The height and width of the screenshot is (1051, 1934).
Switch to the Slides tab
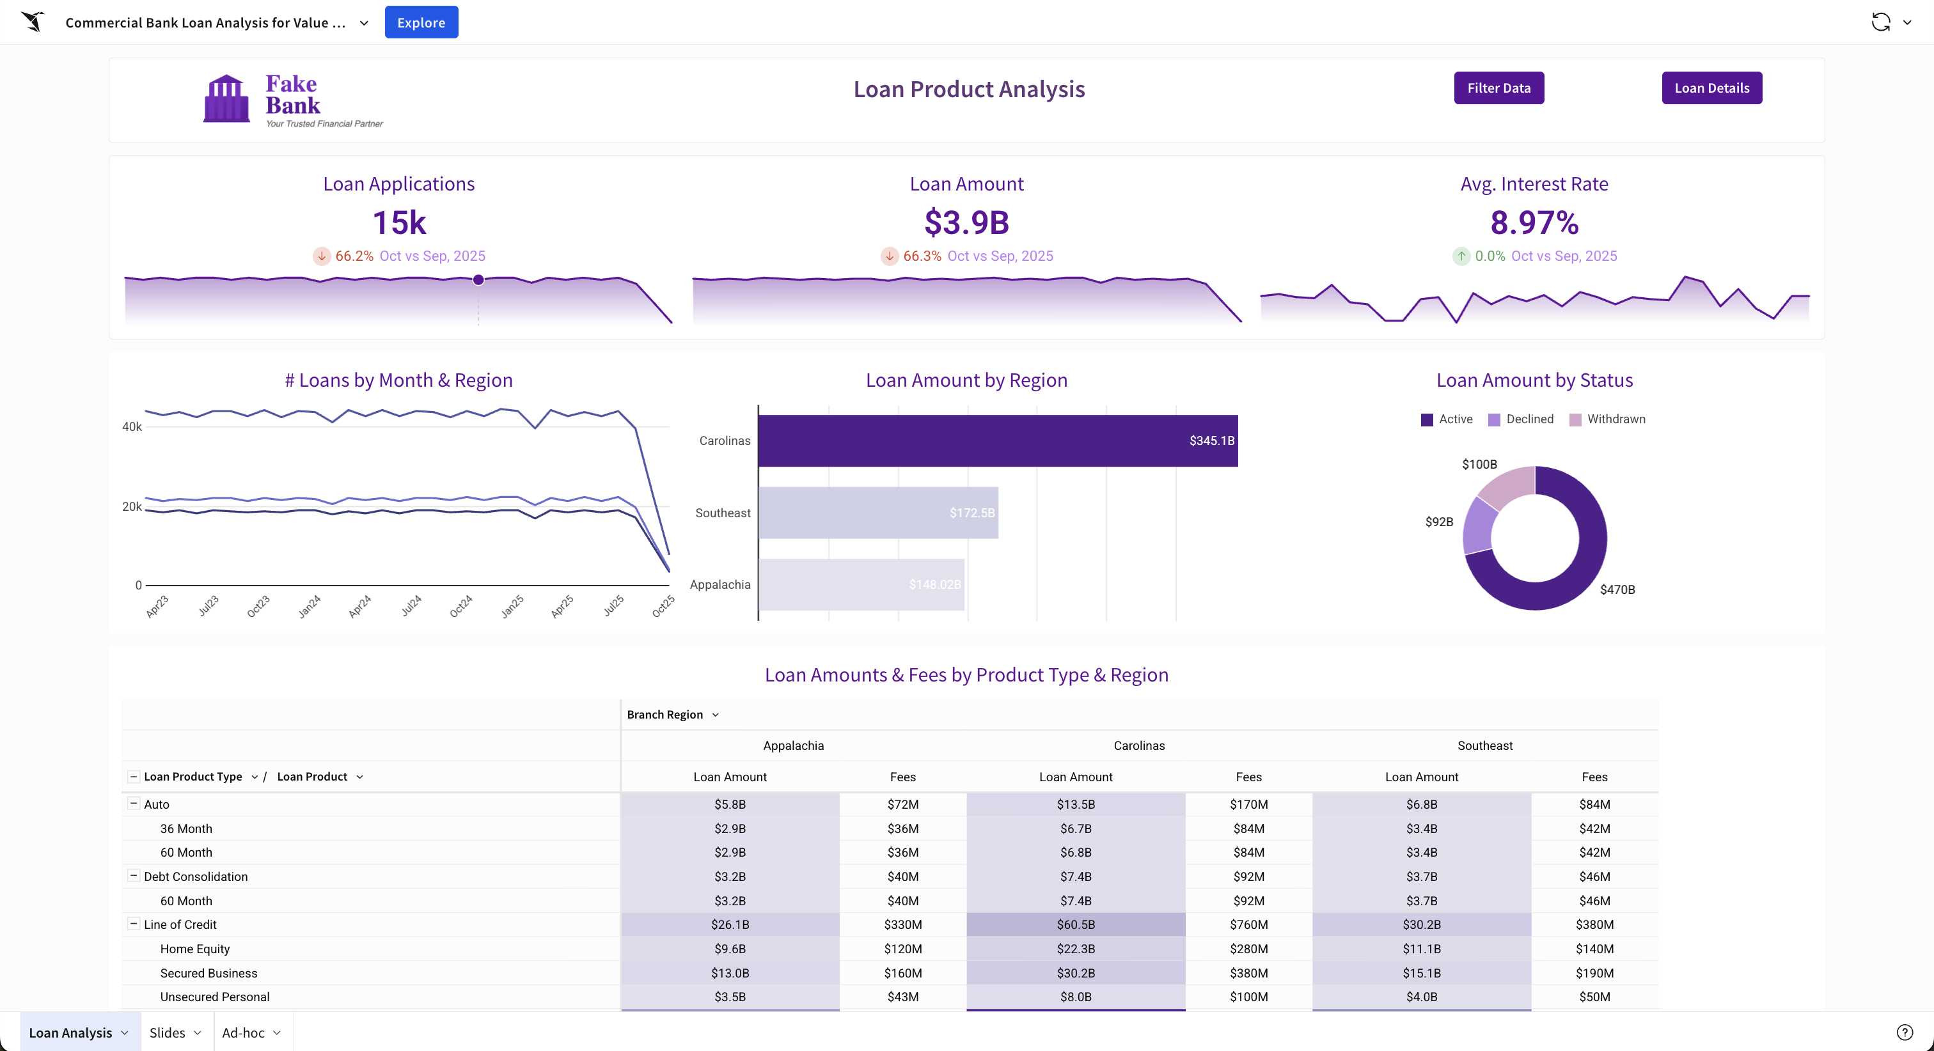(x=168, y=1033)
